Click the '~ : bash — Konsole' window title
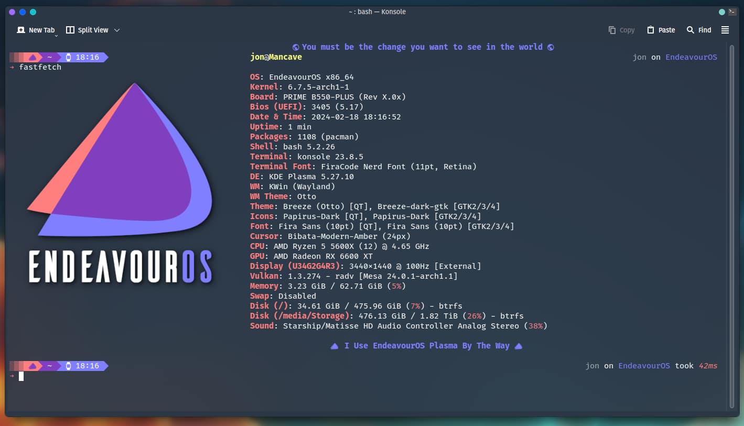Image resolution: width=744 pixels, height=426 pixels. [377, 12]
